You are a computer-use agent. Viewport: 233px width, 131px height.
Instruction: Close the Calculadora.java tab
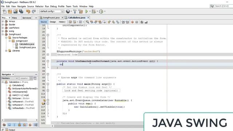coord(88,18)
